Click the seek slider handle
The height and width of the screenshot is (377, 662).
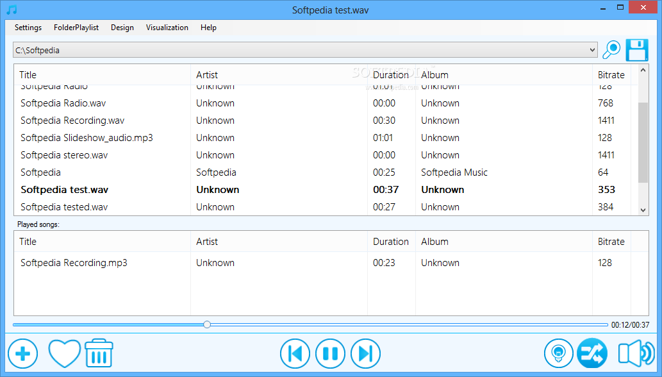click(207, 324)
